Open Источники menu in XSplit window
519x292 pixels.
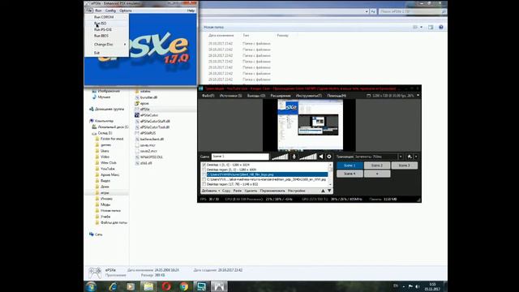(230, 96)
